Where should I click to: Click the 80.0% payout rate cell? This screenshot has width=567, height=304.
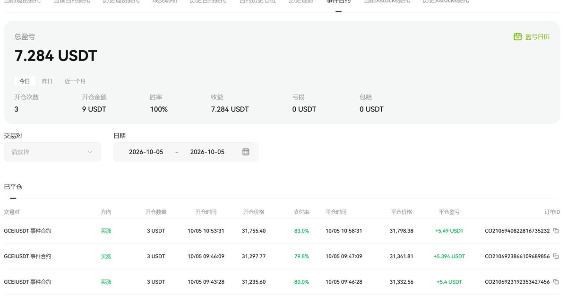tap(301, 282)
